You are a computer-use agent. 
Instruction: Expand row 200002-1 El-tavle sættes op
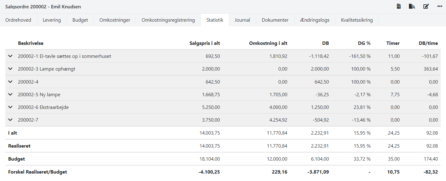point(10,56)
